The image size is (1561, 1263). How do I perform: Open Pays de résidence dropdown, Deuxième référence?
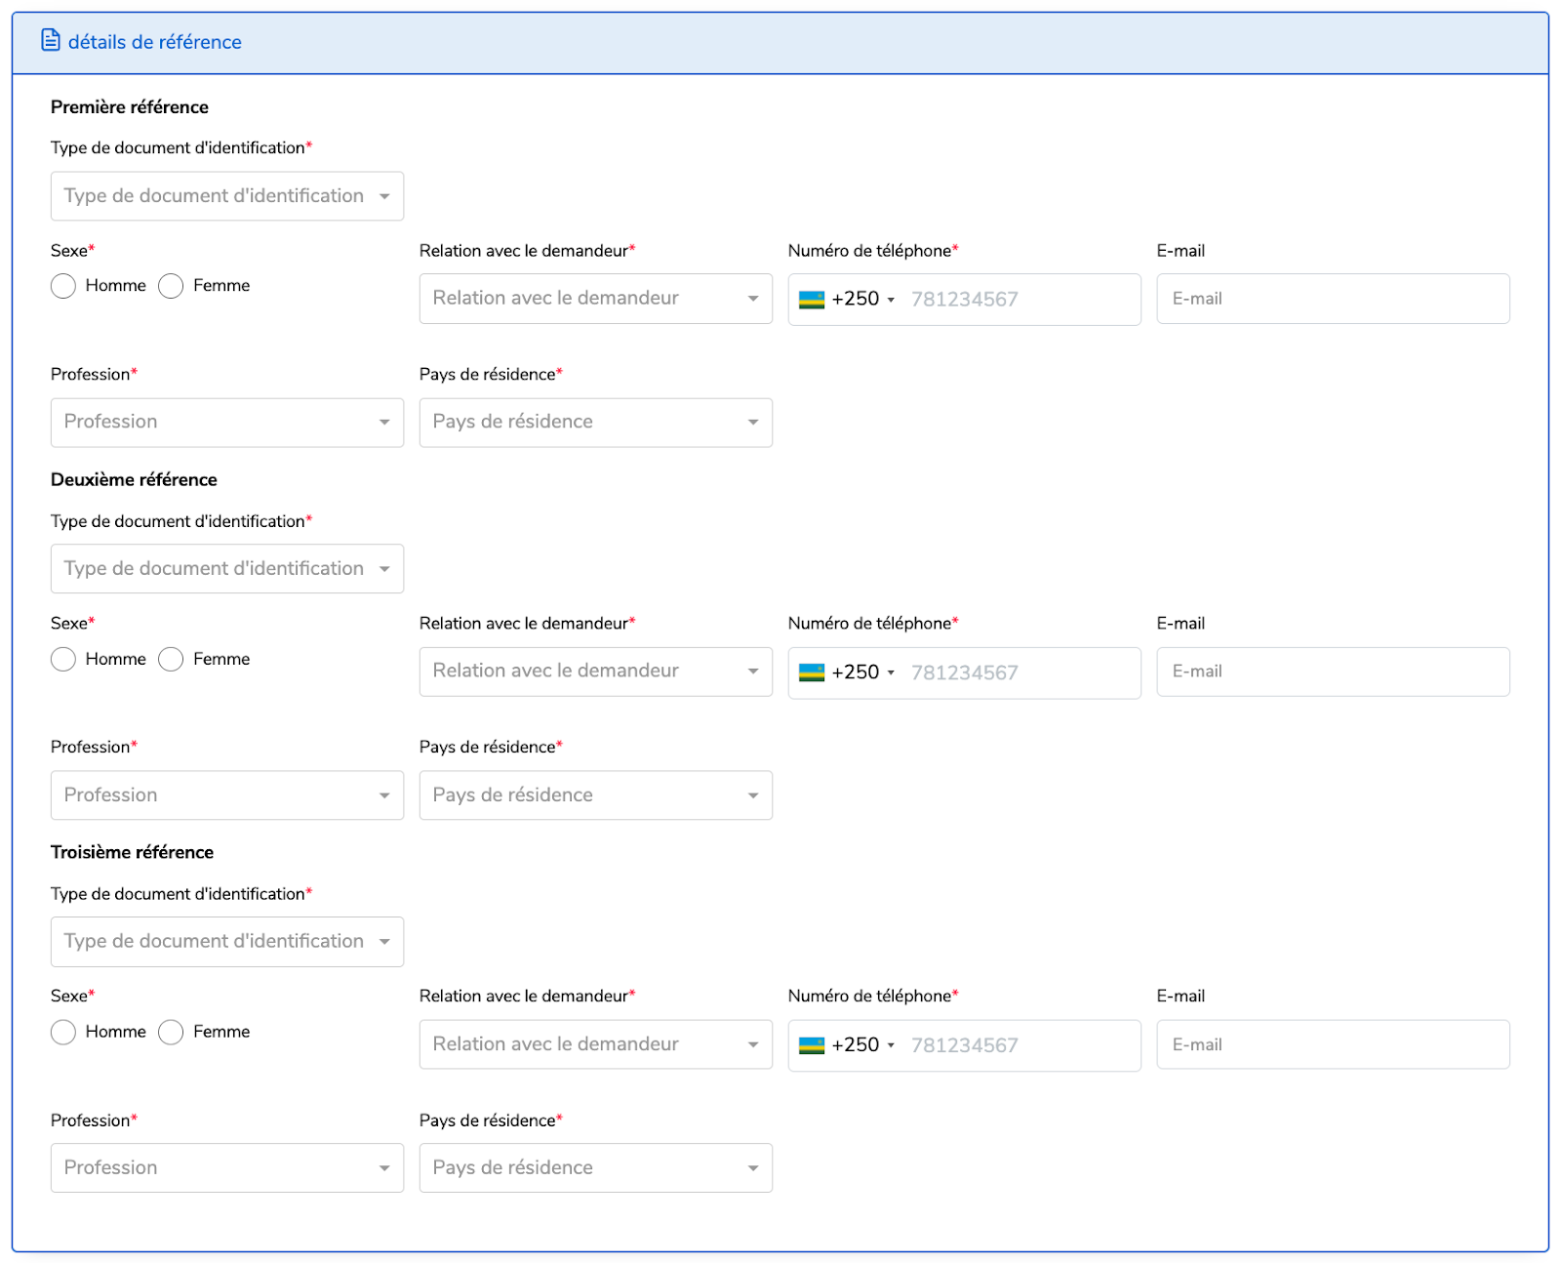coord(596,795)
